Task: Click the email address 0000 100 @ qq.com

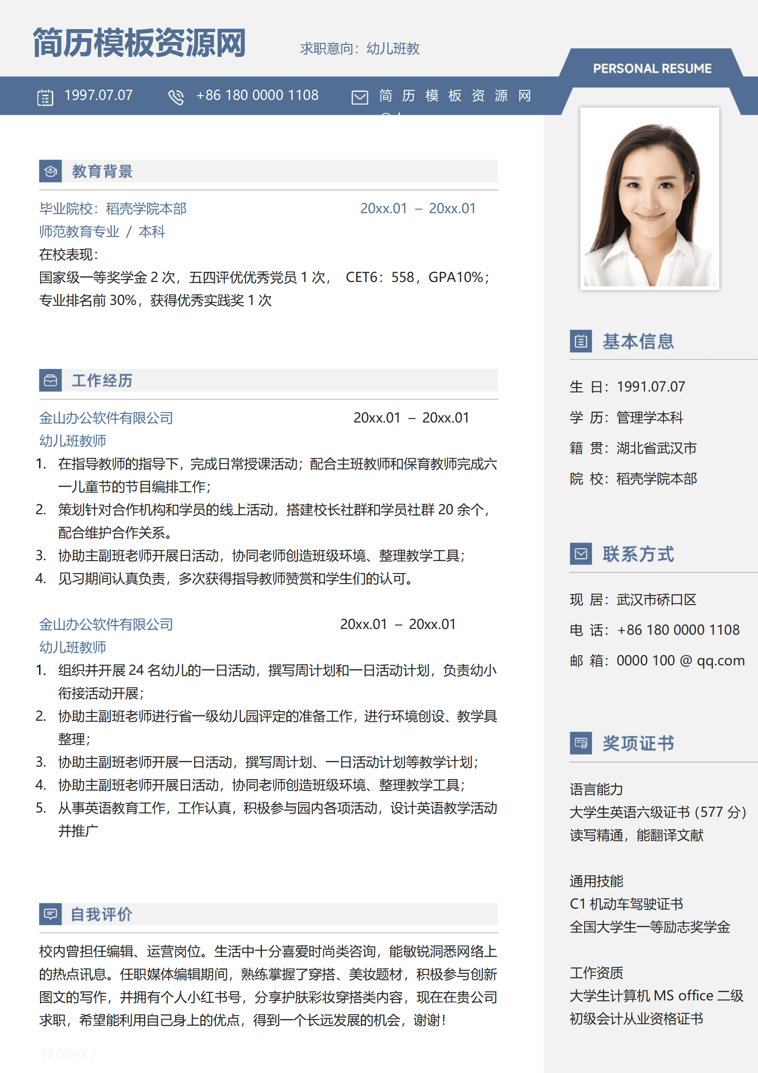Action: 680,661
